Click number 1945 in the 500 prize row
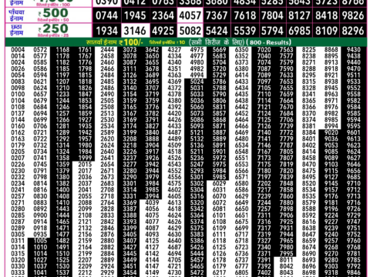The width and height of the screenshot is (370, 277). click(135, 15)
